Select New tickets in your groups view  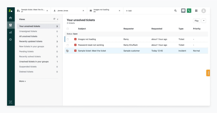click(x=38, y=47)
